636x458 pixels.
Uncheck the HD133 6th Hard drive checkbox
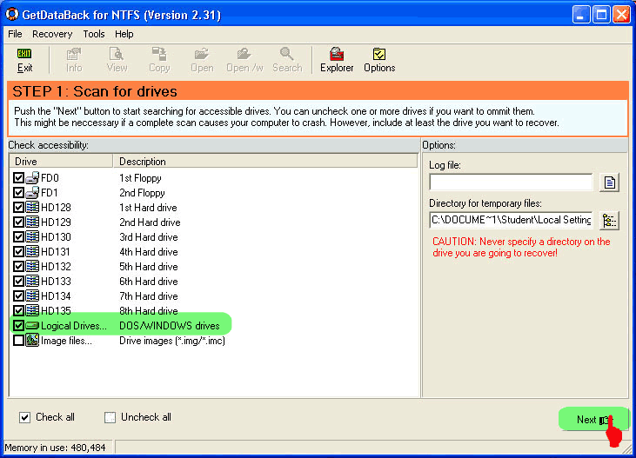click(x=18, y=282)
